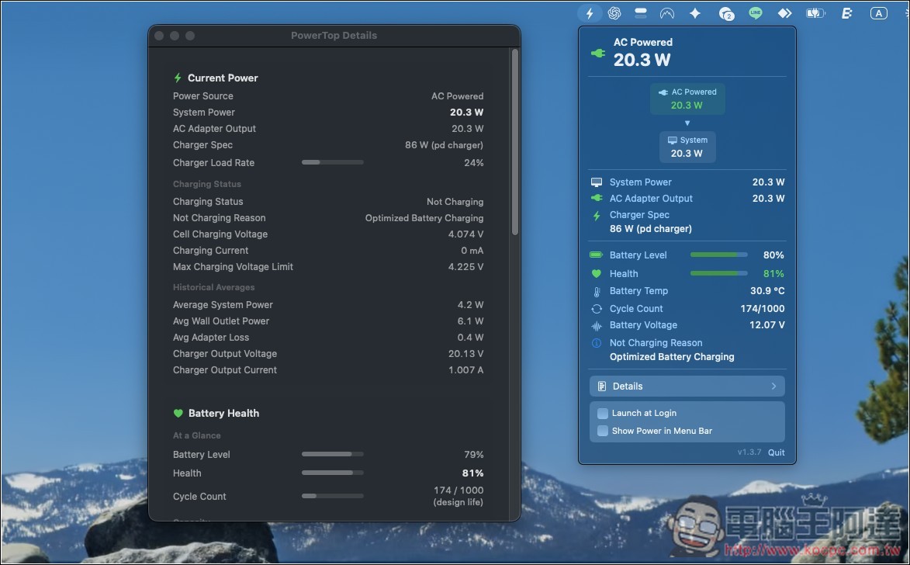Click the green lightning icon at Current Power heading

point(178,78)
